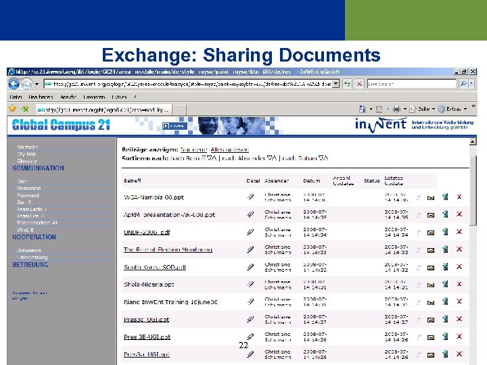Select the open gc21 browser tab
This screenshot has width=487, height=365.
tap(103, 109)
